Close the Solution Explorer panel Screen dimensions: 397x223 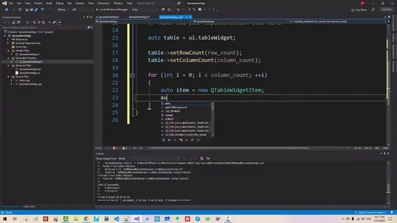coord(91,17)
